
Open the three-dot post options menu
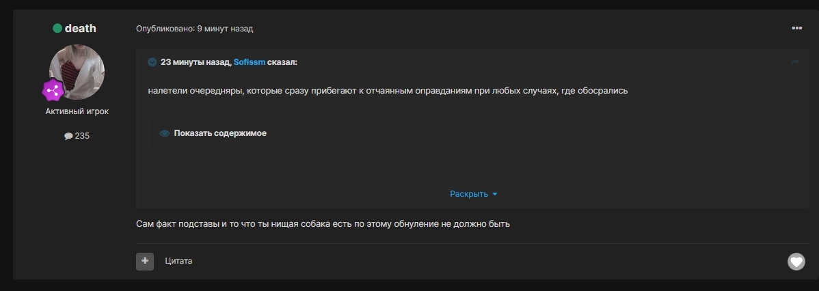tap(796, 28)
